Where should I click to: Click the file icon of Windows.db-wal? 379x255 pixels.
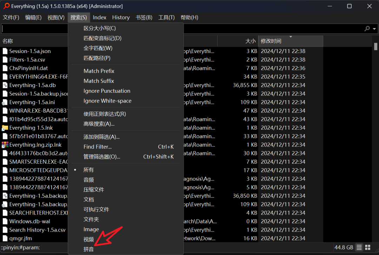(5, 221)
